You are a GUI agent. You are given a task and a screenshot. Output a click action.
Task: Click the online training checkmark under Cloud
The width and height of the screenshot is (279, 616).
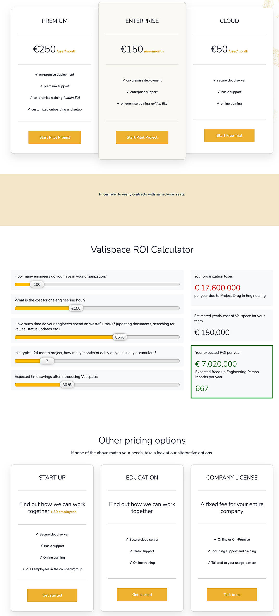coord(218,103)
